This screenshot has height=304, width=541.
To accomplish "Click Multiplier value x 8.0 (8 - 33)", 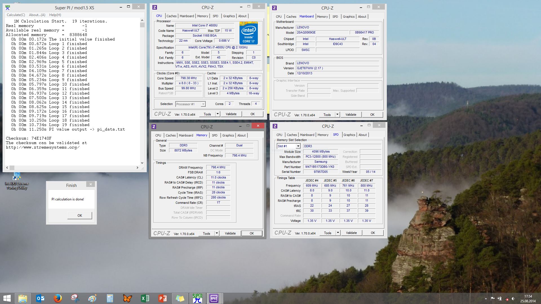I will [x=189, y=83].
